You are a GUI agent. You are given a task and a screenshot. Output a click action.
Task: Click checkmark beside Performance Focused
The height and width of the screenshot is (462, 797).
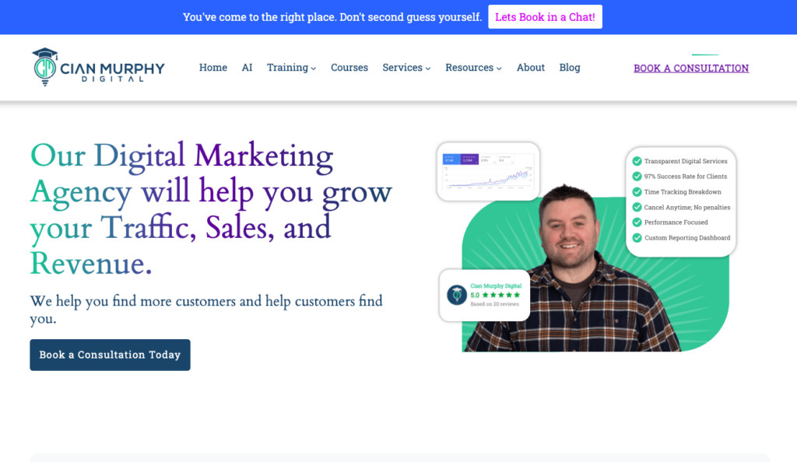pyautogui.click(x=637, y=222)
